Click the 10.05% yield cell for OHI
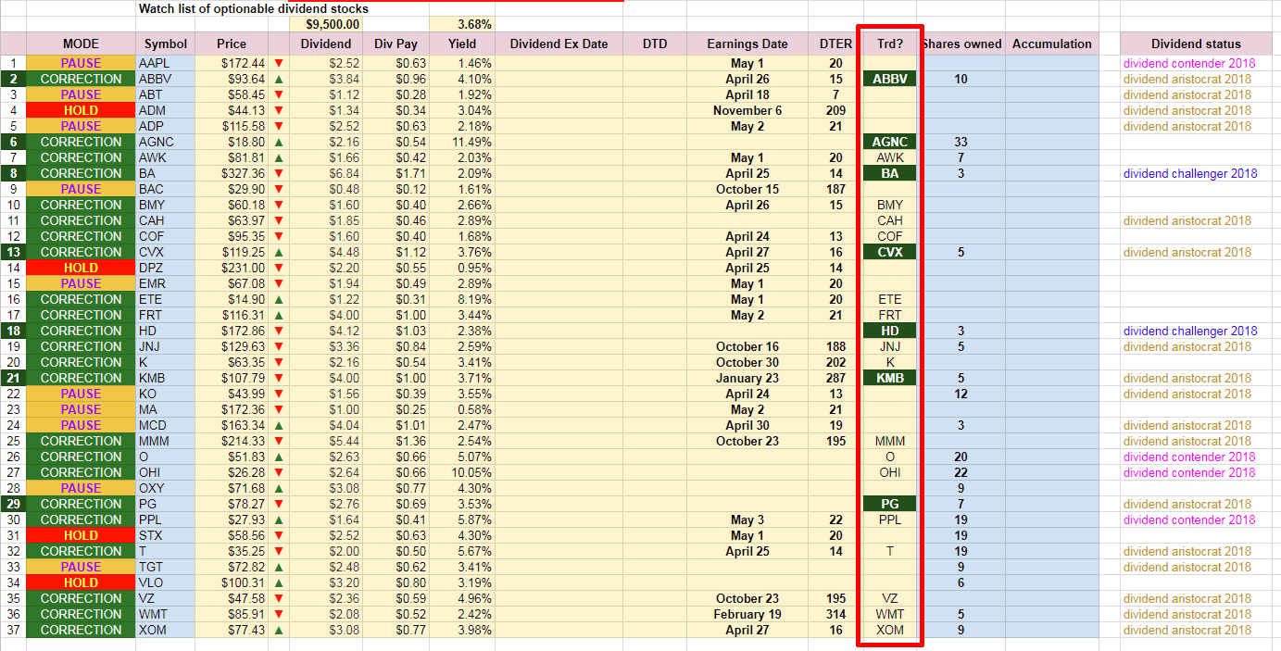Viewport: 1281px width, 651px height. coord(462,472)
